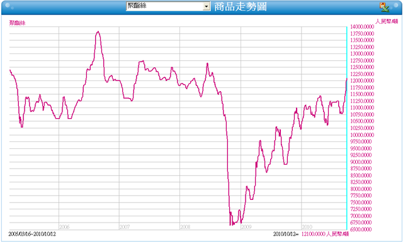Click the 10000.0000 y-axis label

tap(362, 135)
